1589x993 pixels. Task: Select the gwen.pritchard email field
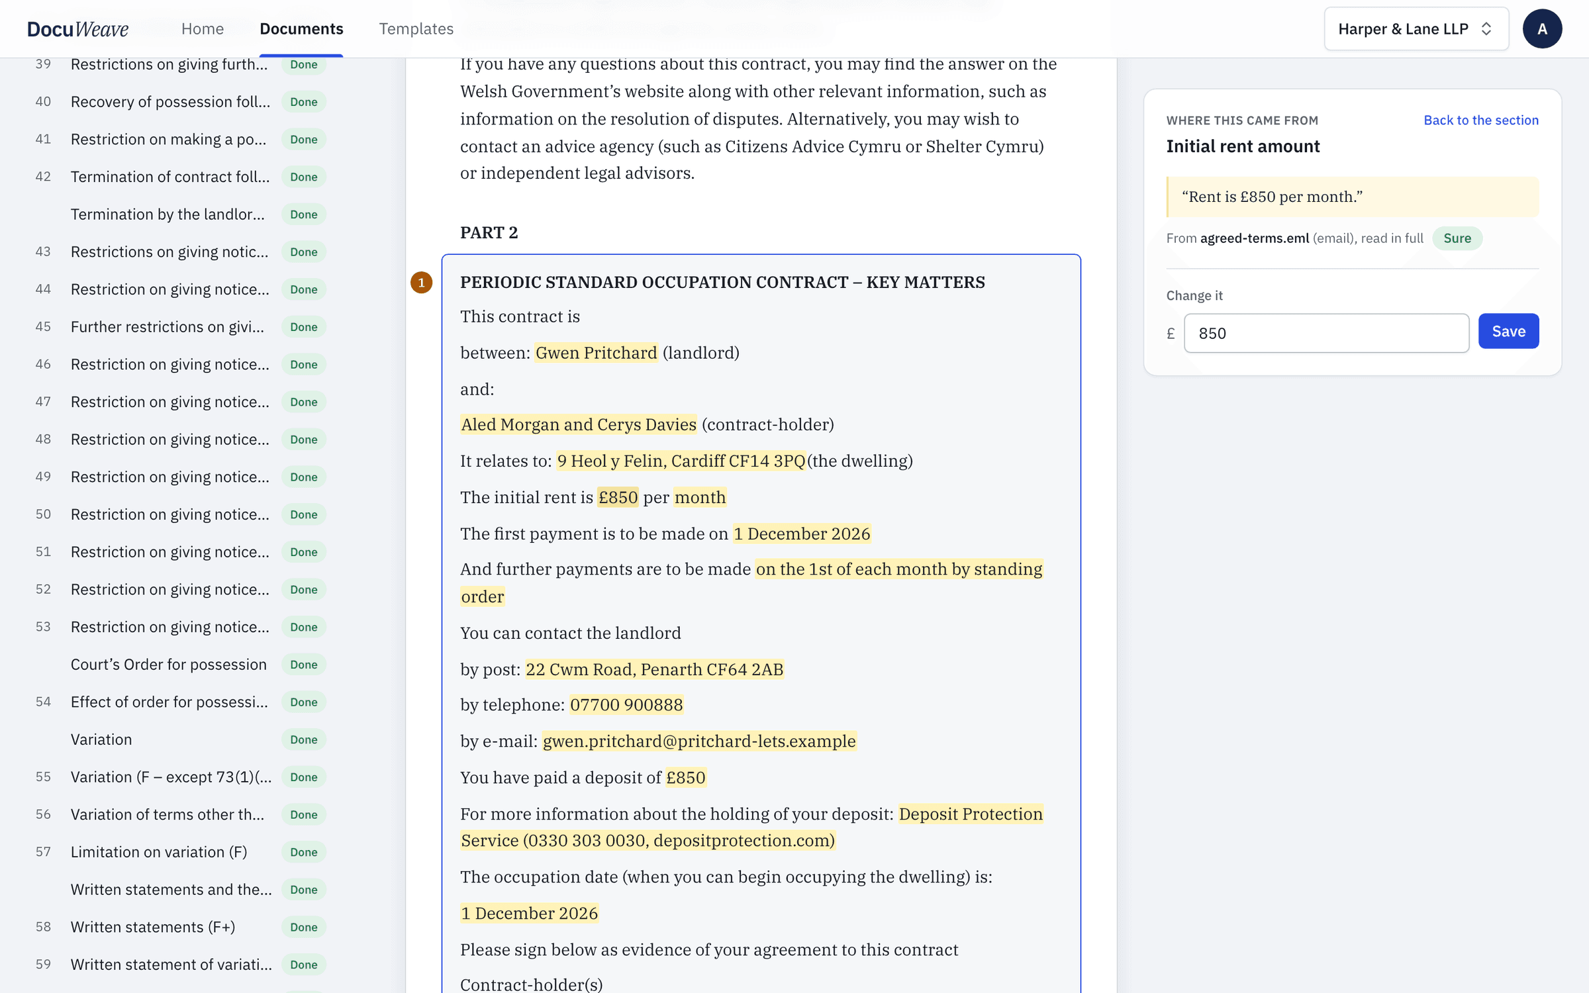coord(699,741)
